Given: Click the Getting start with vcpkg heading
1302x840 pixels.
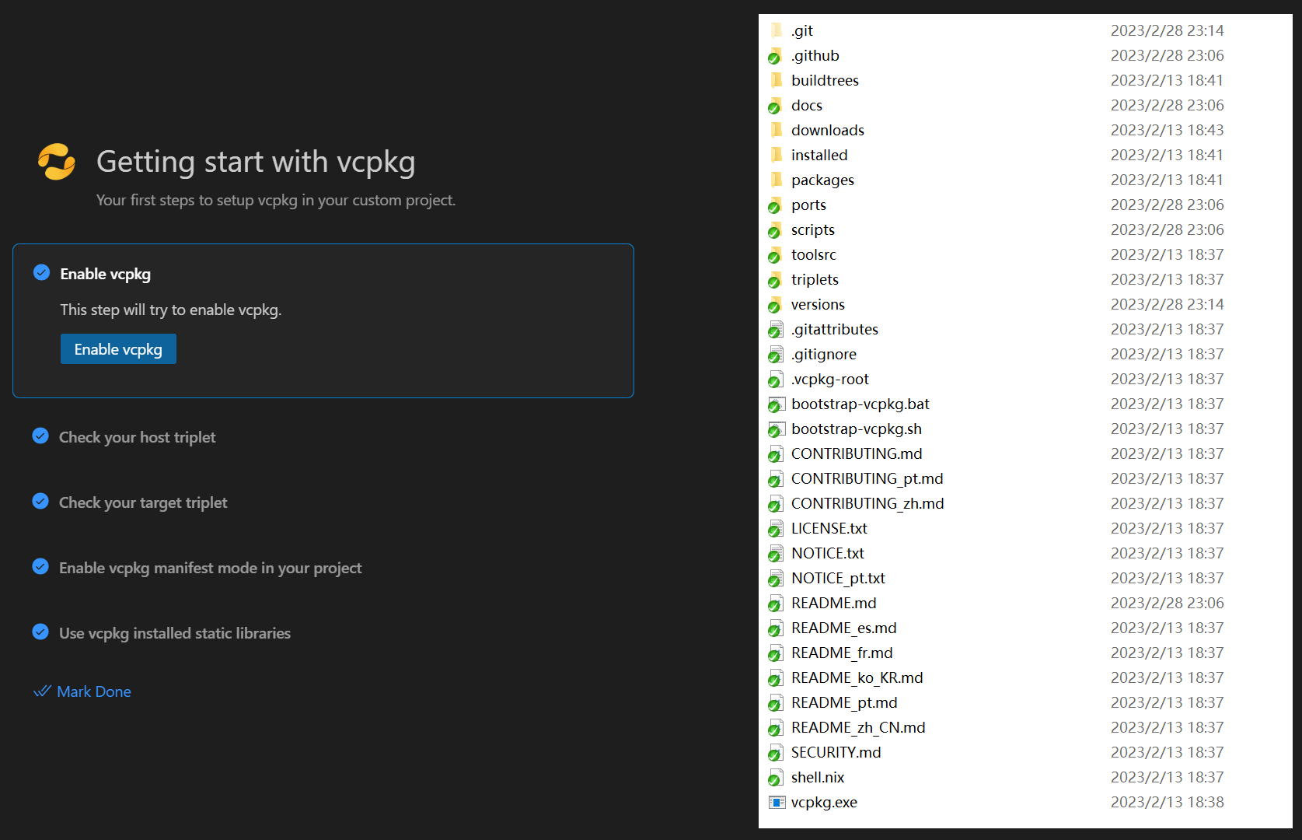Looking at the screenshot, I should tap(256, 162).
